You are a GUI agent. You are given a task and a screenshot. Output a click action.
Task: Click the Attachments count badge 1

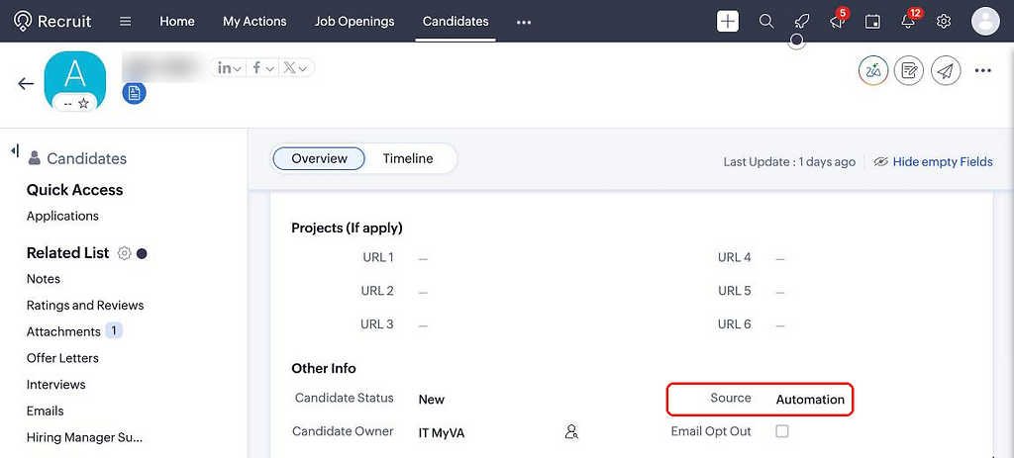(x=114, y=330)
